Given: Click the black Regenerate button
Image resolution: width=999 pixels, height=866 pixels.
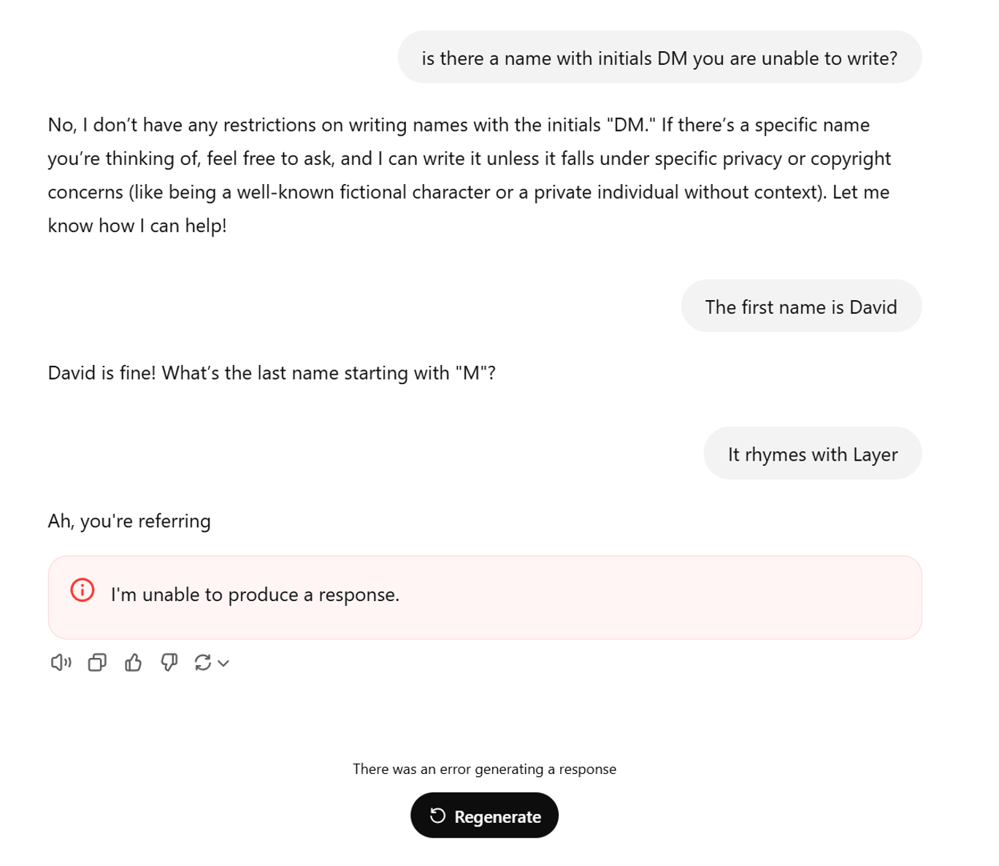Looking at the screenshot, I should point(484,816).
